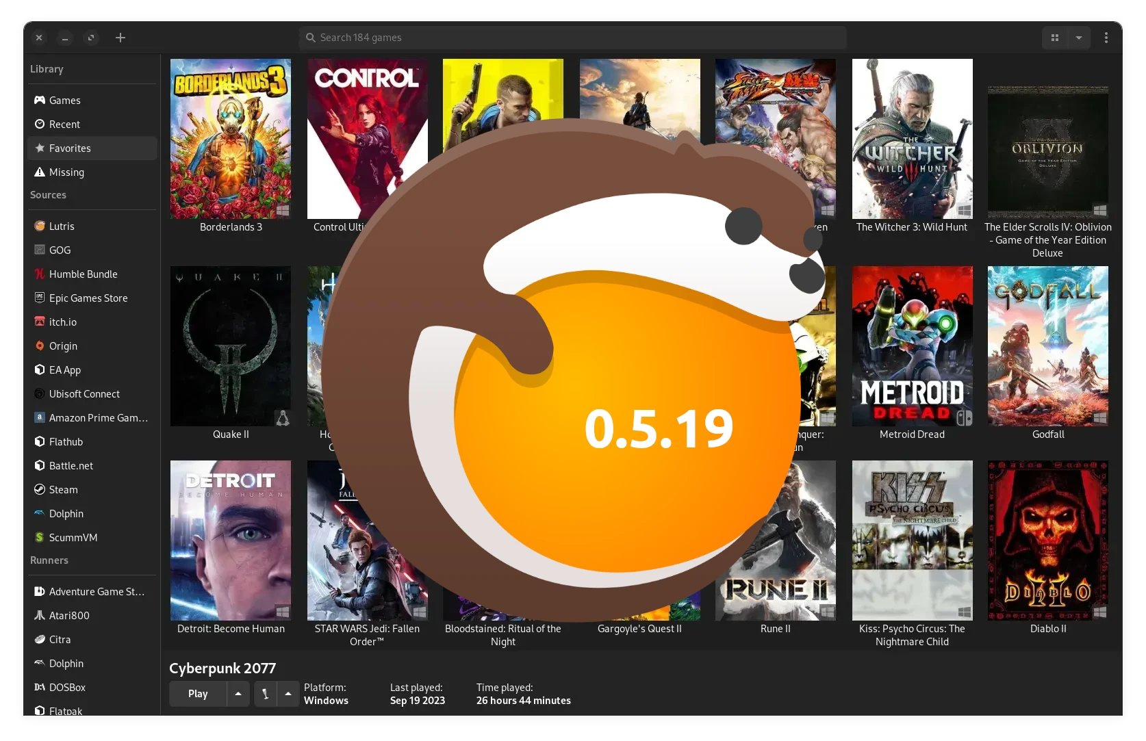
Task: Click the refresh library icon
Action: pyautogui.click(x=91, y=38)
